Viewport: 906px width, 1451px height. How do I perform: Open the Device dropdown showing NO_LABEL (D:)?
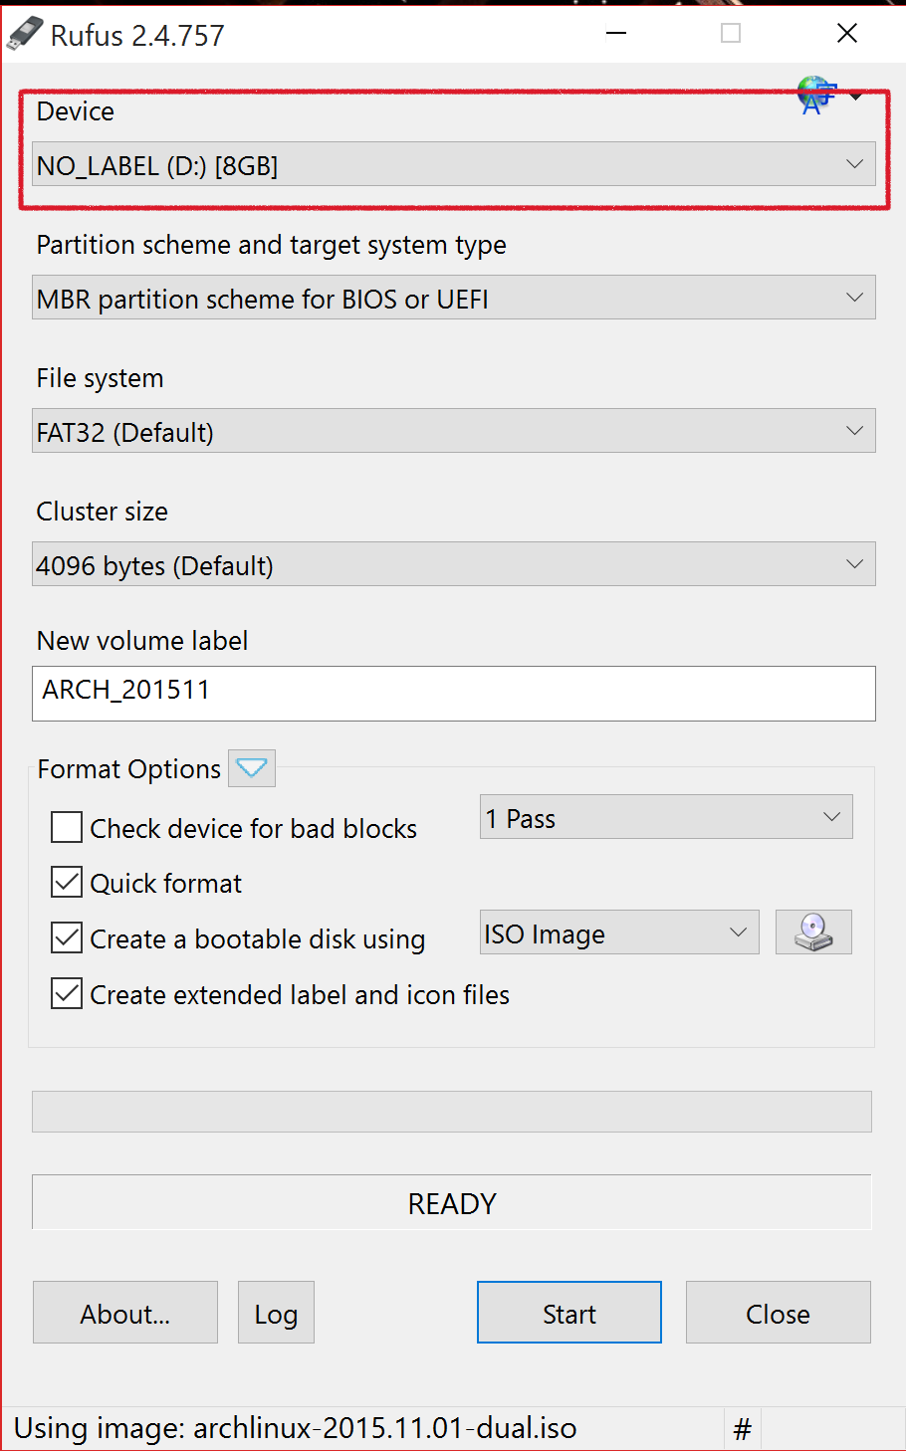[454, 164]
